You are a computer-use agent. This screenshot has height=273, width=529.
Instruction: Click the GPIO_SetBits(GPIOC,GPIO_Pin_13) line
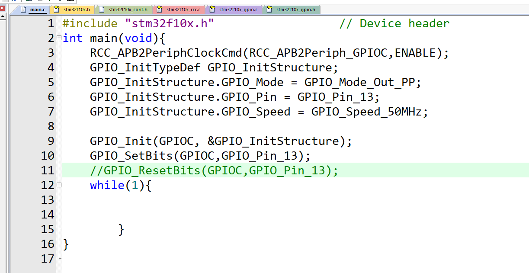200,156
